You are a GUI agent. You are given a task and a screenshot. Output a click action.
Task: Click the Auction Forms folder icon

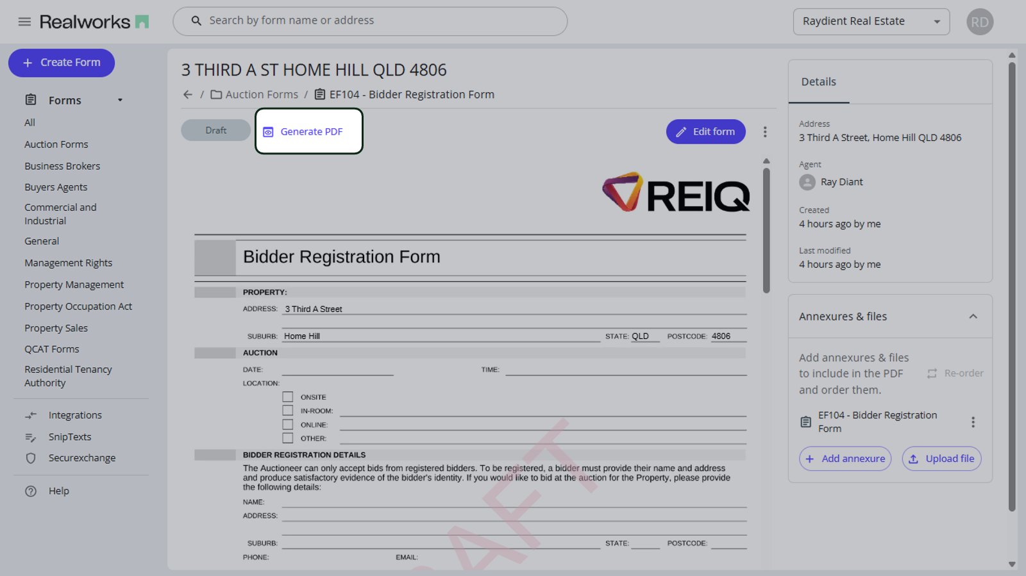point(216,95)
